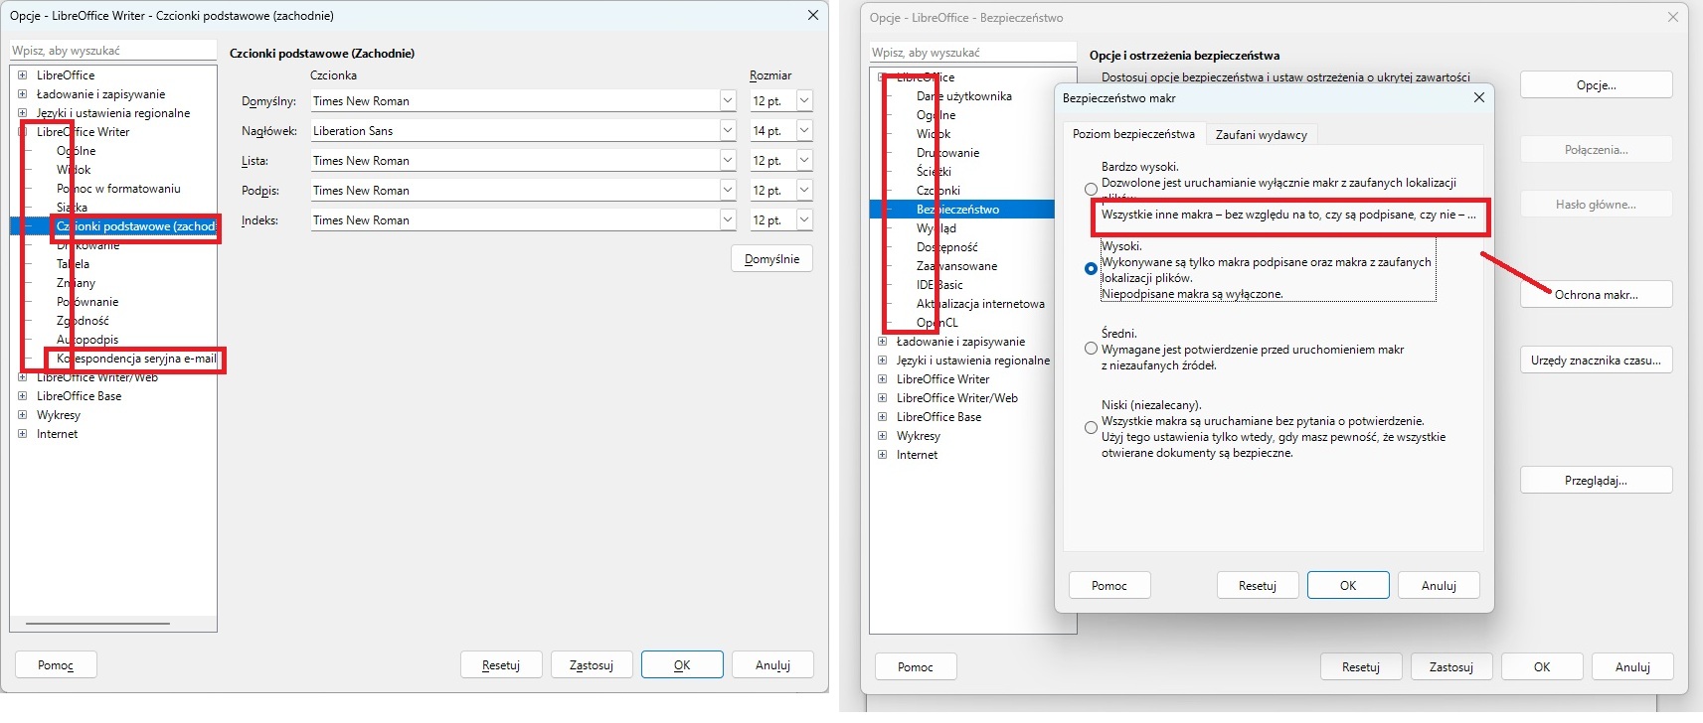Select Bardzo wysoki security level radio button
1703x723 pixels.
pos(1091,189)
